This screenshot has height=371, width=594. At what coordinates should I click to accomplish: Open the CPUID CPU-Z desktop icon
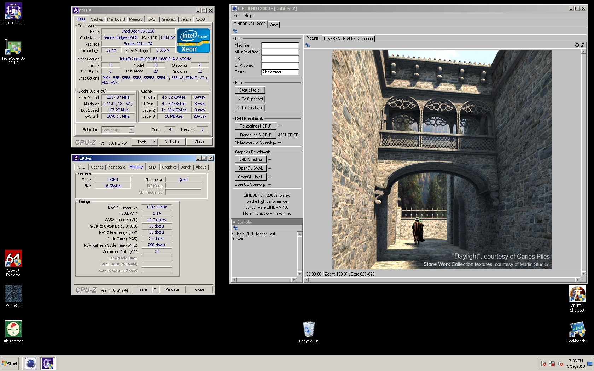pyautogui.click(x=13, y=14)
